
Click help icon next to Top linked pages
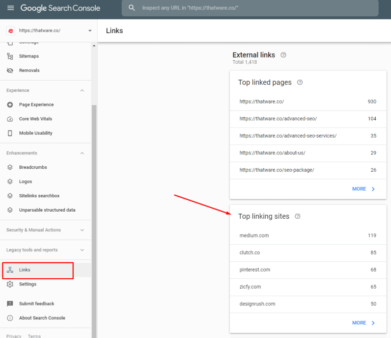point(300,83)
